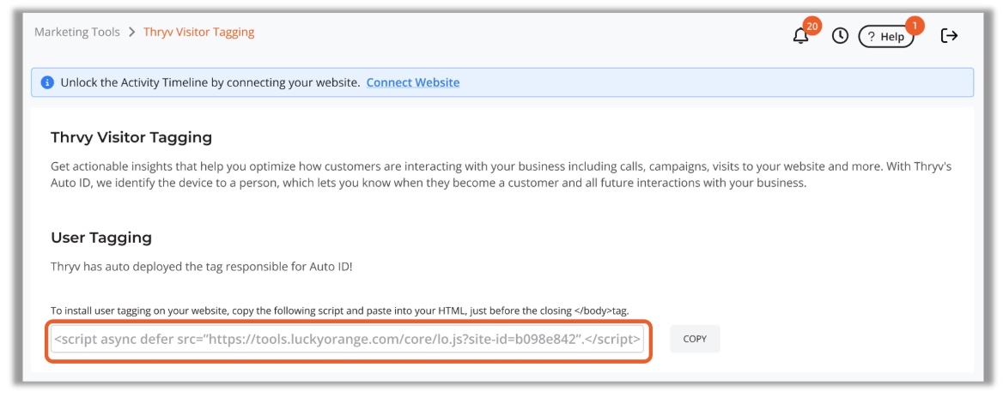Select Thryv Visitor Tagging breadcrumb
Screen dimensions: 1003x398
[x=198, y=33]
